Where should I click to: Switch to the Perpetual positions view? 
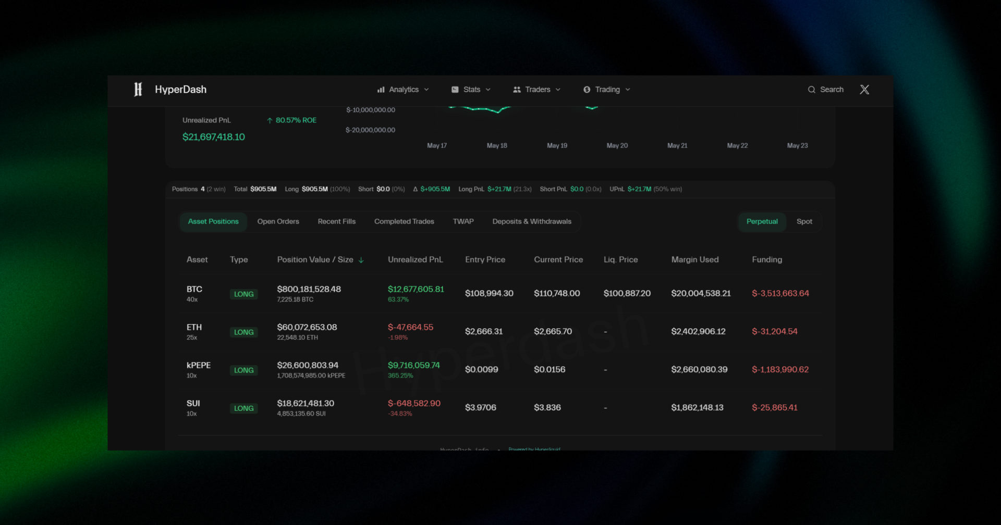[x=762, y=221]
